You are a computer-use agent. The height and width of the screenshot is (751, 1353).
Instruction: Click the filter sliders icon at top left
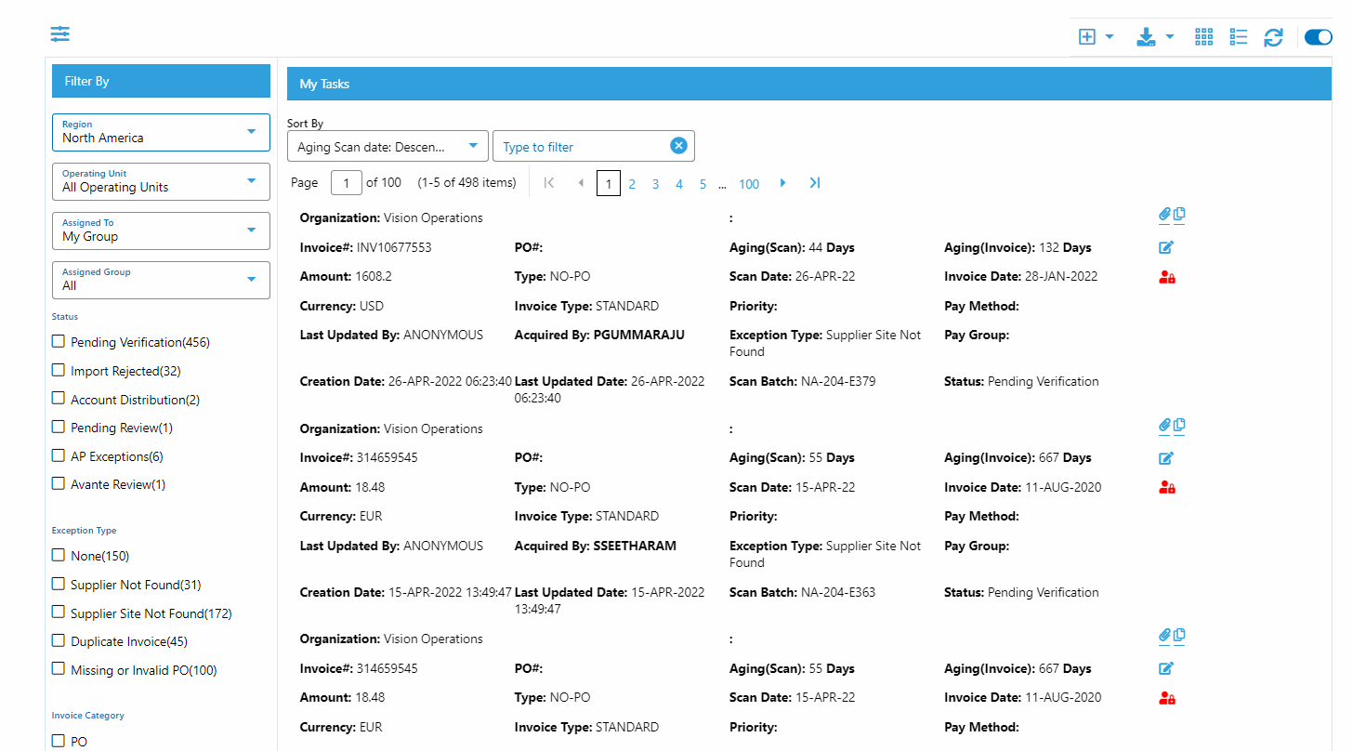(x=60, y=34)
